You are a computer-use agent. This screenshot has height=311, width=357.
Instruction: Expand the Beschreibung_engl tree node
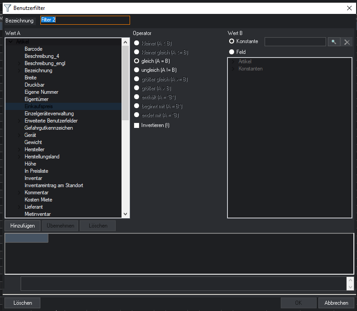[19, 63]
